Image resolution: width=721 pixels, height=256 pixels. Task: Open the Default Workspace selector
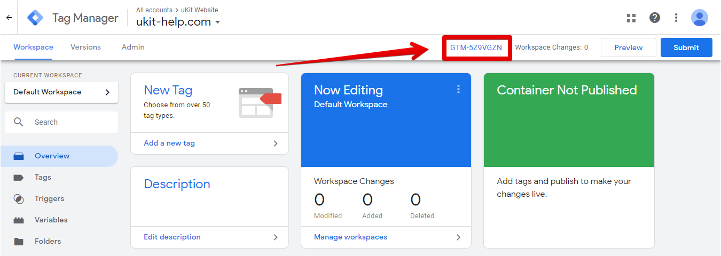[61, 92]
